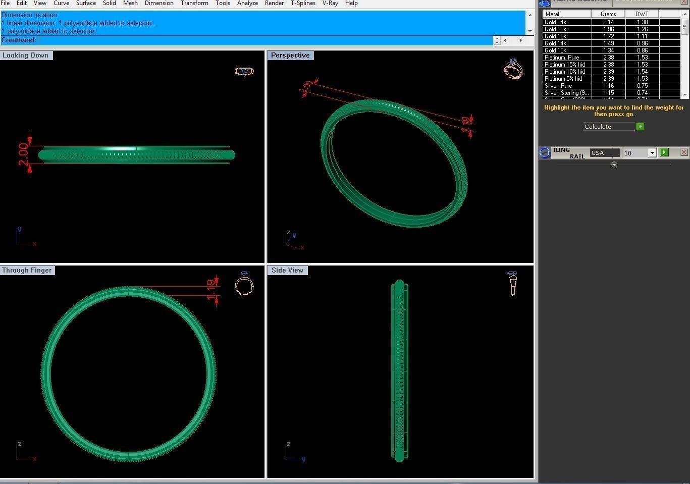690x484 pixels.
Task: Open the Render menu
Action: [x=274, y=3]
